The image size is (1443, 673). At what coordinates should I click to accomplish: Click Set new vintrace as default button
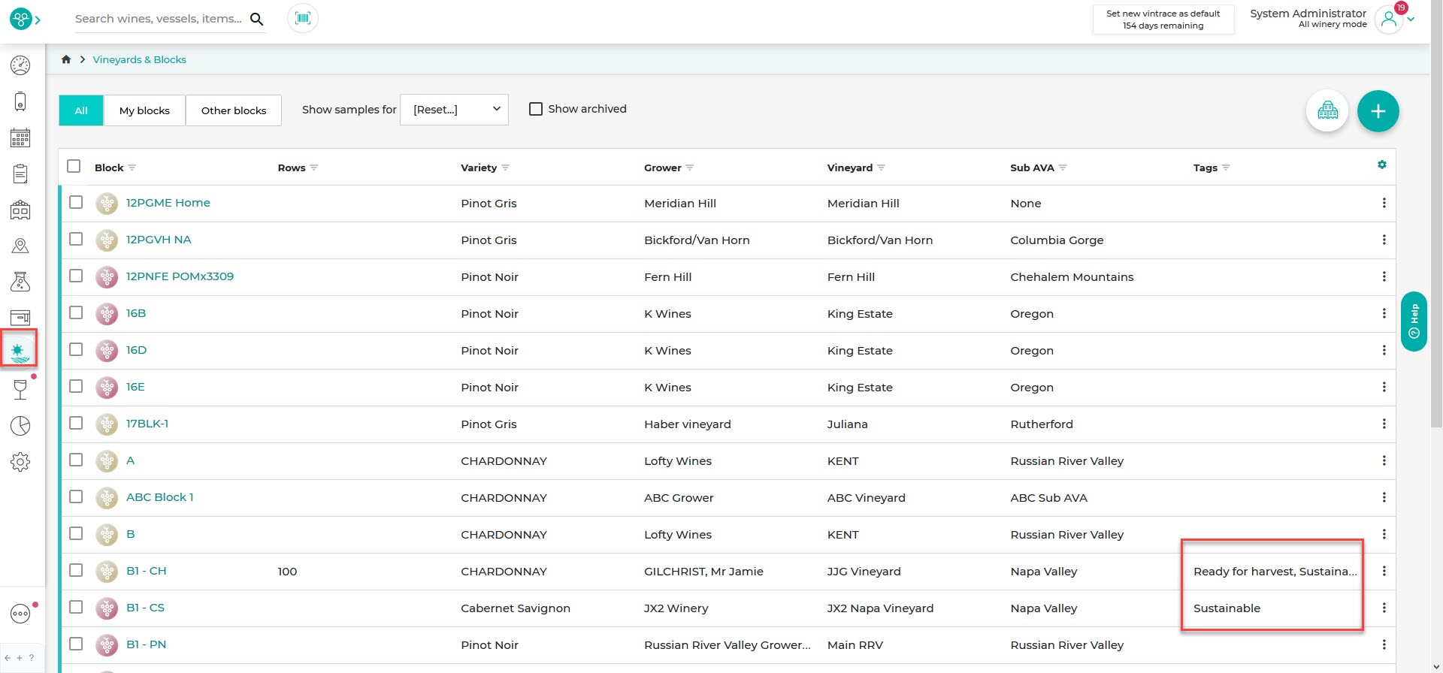click(x=1163, y=20)
